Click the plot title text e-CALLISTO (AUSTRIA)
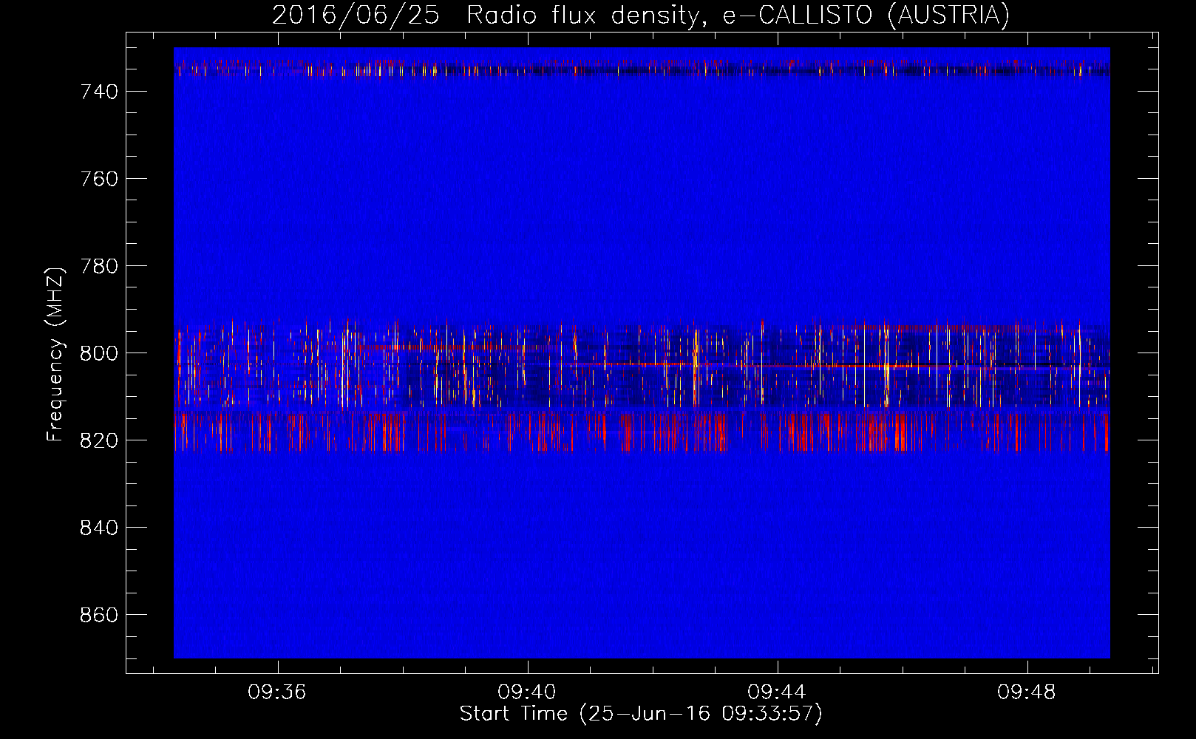This screenshot has width=1196, height=739. (x=866, y=15)
